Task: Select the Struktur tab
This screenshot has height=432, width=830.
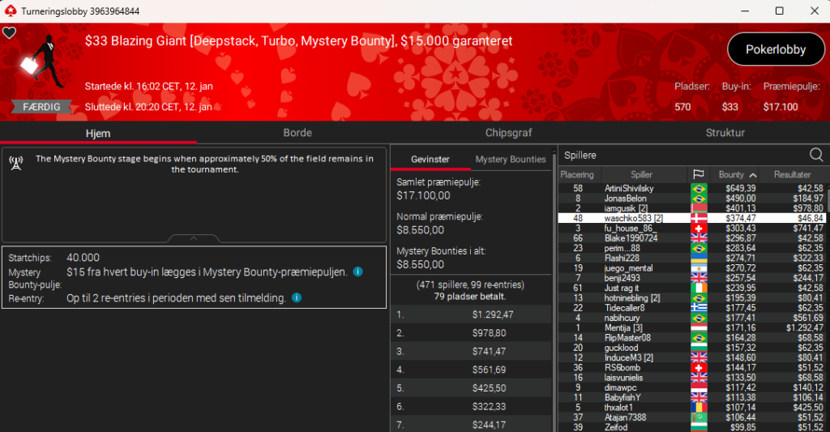Action: [x=725, y=133]
